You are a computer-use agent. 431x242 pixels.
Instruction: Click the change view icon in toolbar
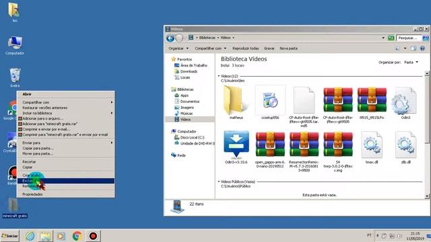[397, 48]
